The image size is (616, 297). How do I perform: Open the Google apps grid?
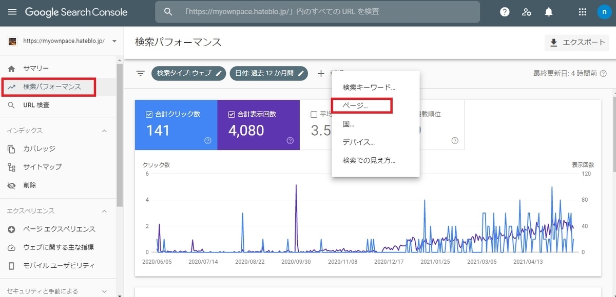coord(582,12)
